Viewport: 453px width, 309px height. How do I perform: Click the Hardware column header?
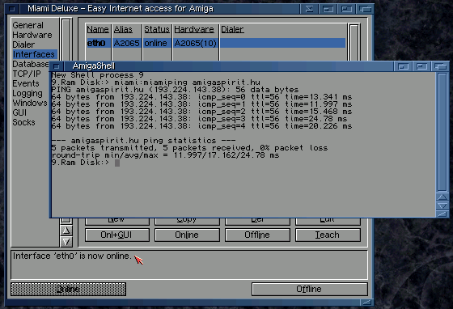point(194,29)
